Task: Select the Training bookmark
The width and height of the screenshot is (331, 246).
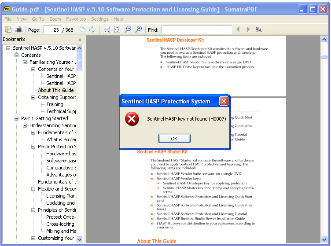Action: (55, 104)
